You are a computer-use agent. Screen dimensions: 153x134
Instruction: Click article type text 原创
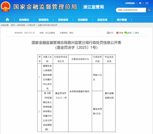point(71,33)
